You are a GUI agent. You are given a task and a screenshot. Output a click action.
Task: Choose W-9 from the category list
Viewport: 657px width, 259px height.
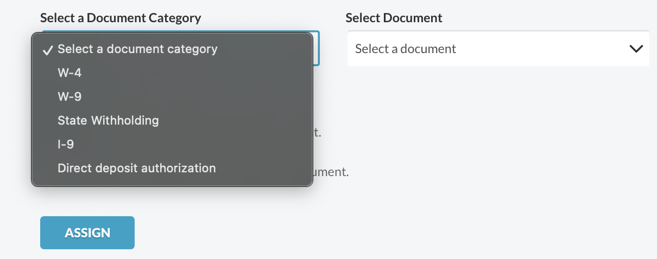click(172, 96)
